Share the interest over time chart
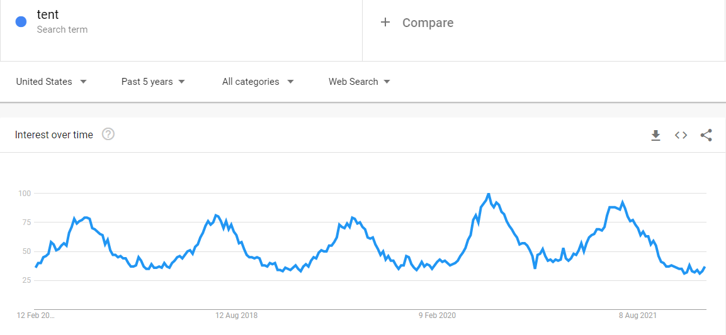Viewport: 726px width, 335px height. click(x=706, y=135)
